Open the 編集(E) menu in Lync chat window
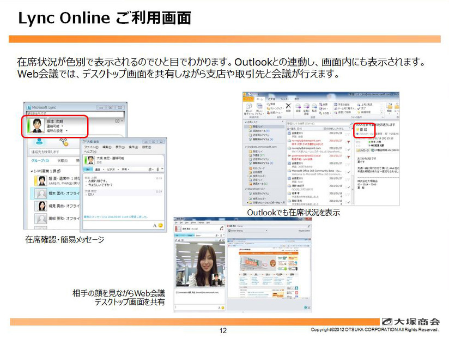449x338 pixels. coord(106,147)
